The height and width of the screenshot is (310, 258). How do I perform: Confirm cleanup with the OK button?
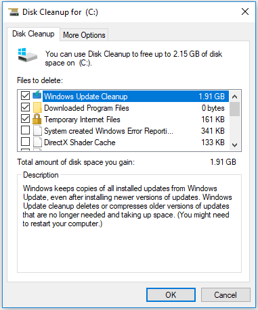click(x=171, y=294)
